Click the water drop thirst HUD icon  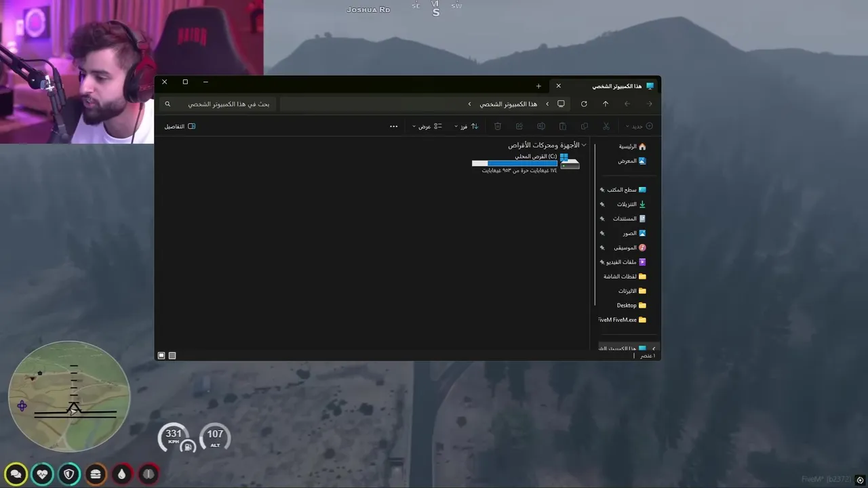122,474
